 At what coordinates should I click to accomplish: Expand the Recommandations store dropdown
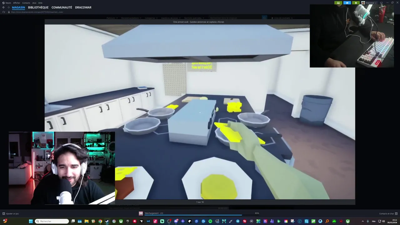coord(131,18)
